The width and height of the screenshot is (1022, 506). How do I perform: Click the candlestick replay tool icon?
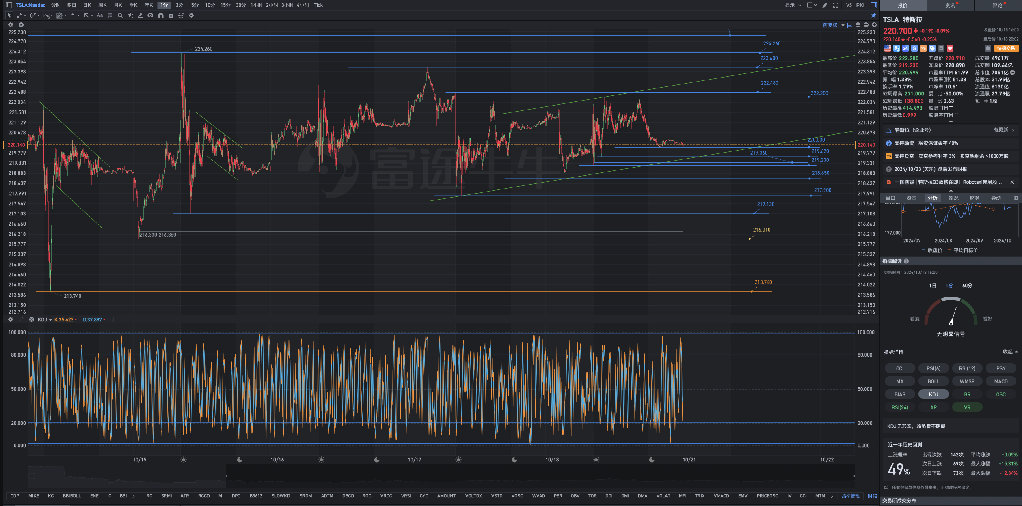pos(130,15)
